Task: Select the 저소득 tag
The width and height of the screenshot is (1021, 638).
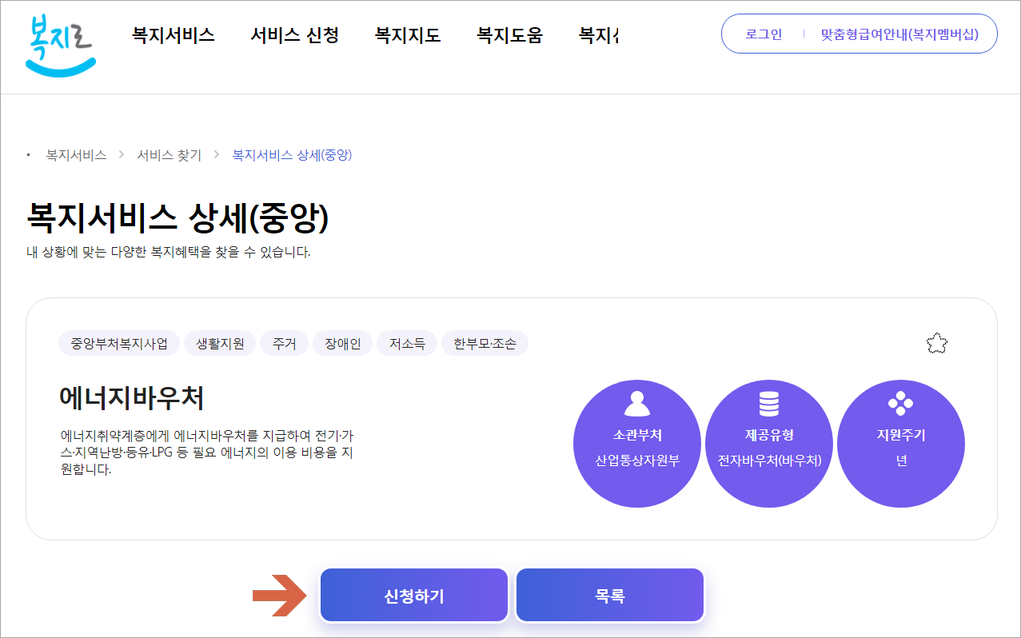Action: (406, 342)
